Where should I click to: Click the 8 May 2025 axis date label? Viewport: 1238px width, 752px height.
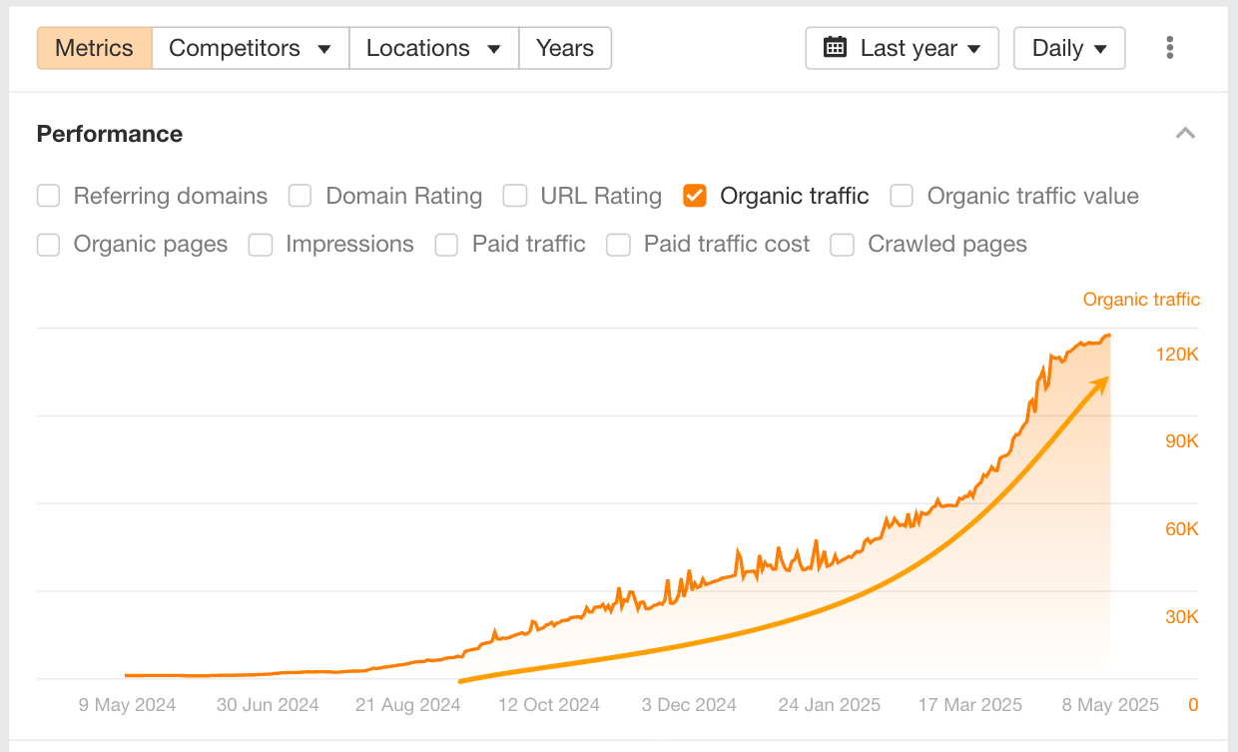click(x=1109, y=705)
